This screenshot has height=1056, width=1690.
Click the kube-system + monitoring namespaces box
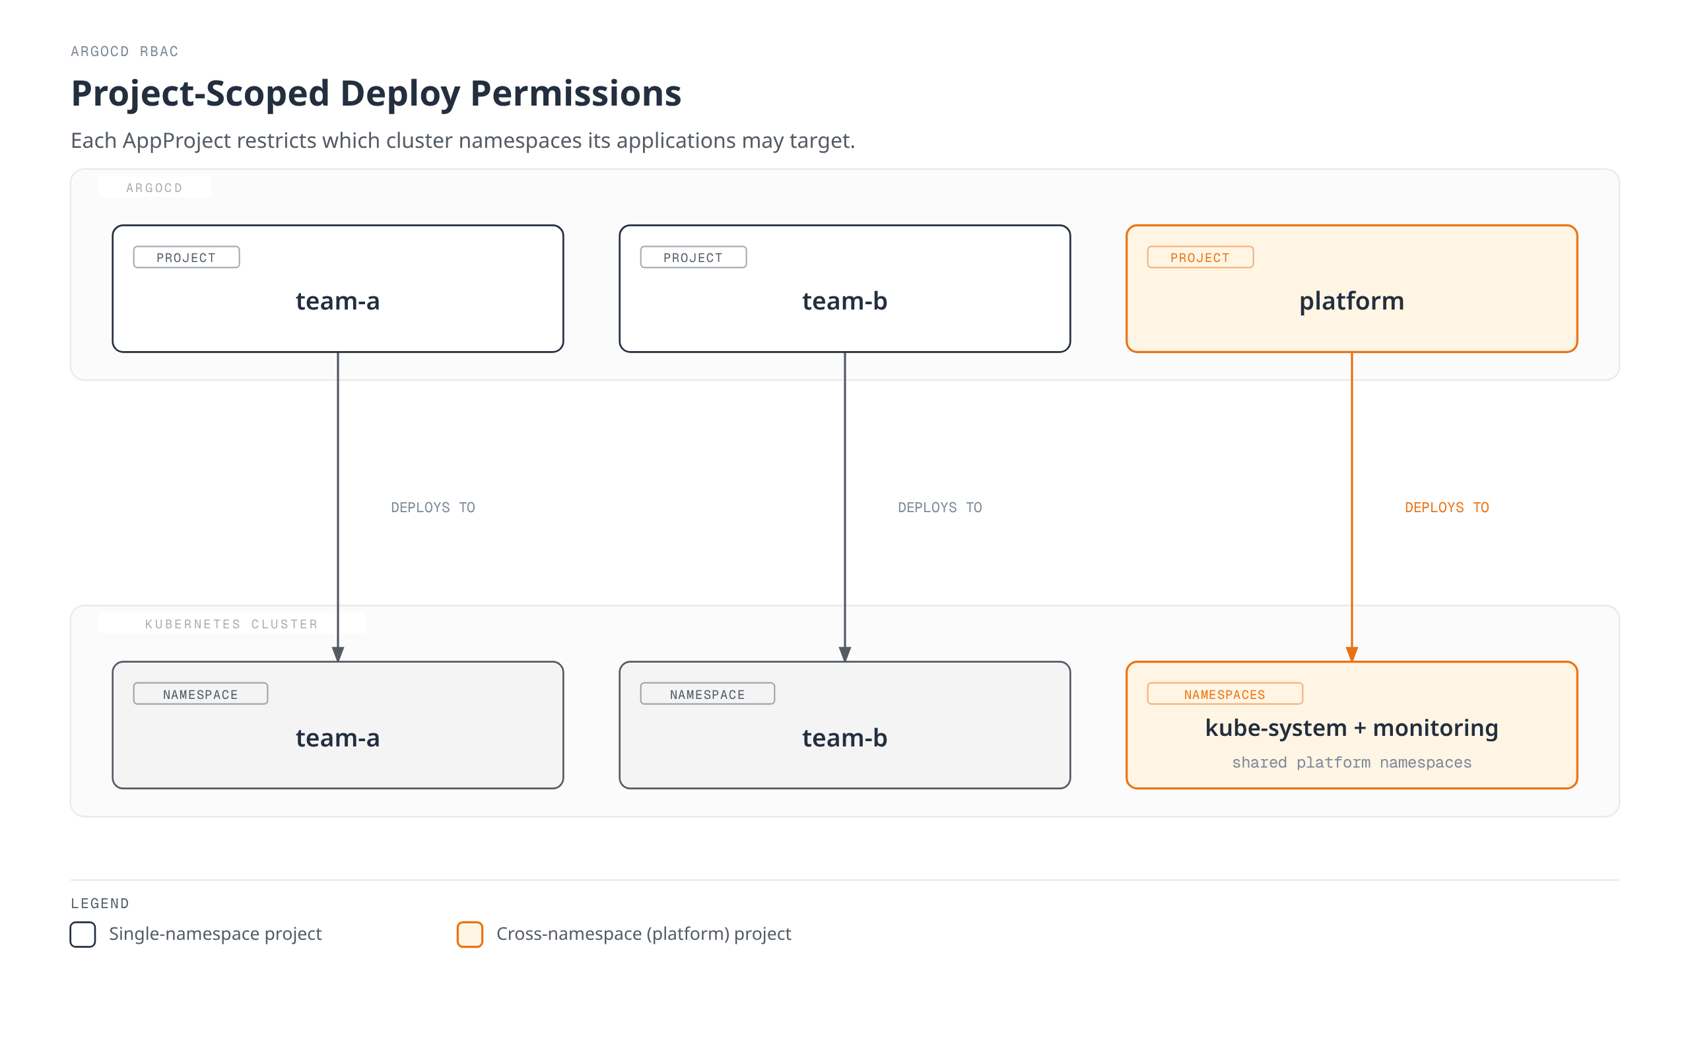pyautogui.click(x=1352, y=725)
